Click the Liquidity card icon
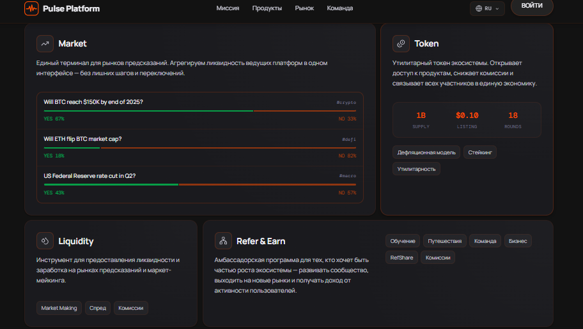Screen dimensions: 583x329 [45, 241]
